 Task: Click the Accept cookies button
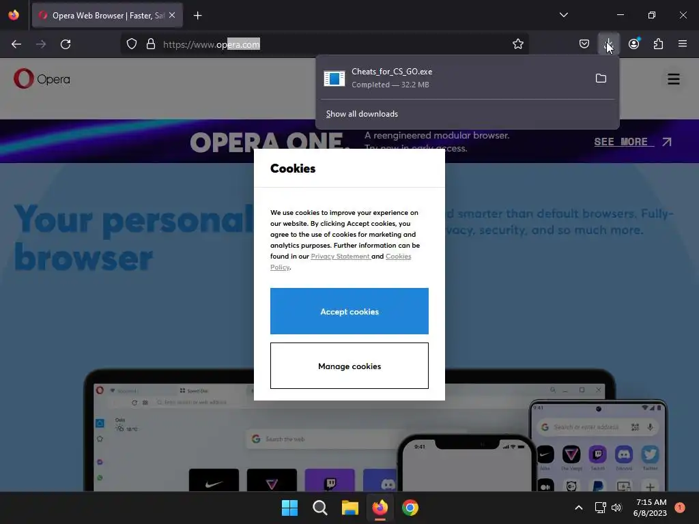pos(349,311)
